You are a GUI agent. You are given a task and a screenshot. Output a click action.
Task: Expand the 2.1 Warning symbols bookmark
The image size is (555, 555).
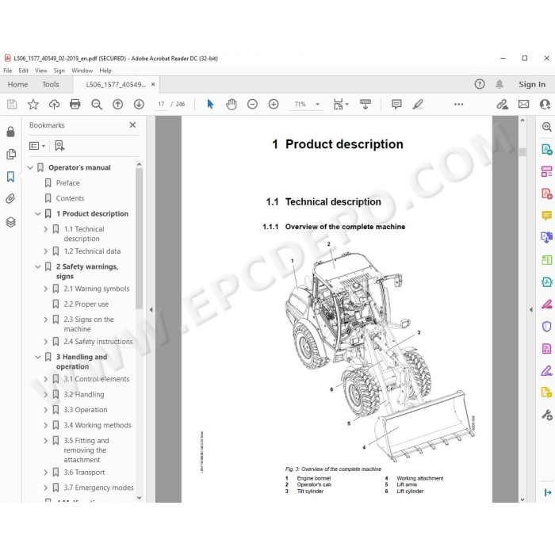click(45, 289)
